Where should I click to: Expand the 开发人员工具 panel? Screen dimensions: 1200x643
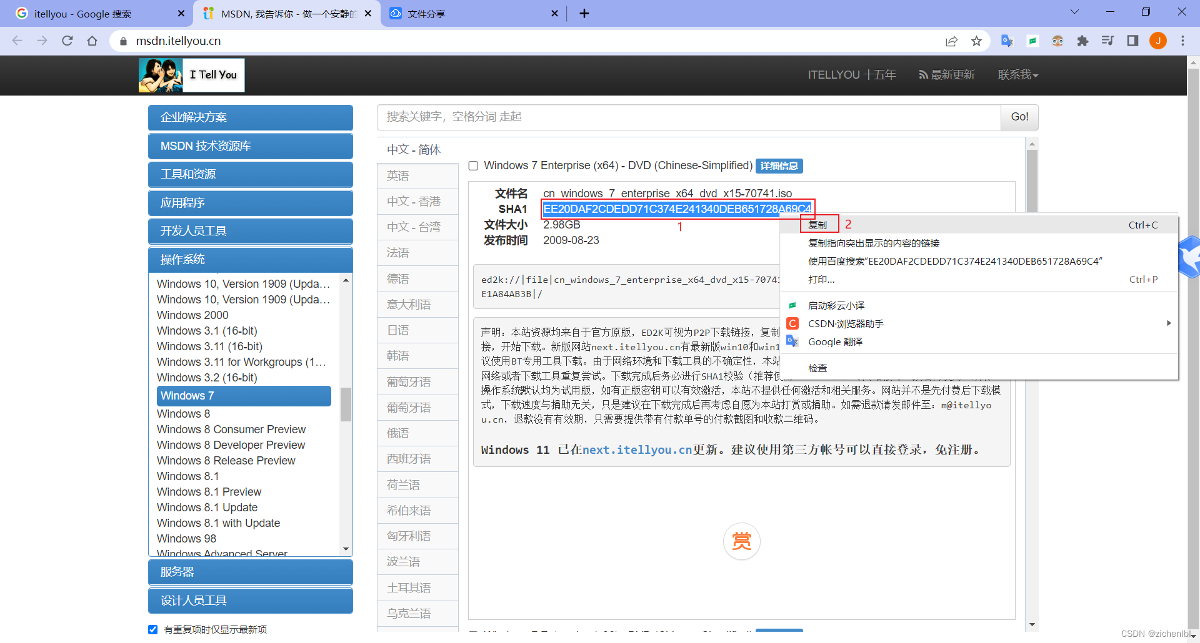click(x=251, y=231)
